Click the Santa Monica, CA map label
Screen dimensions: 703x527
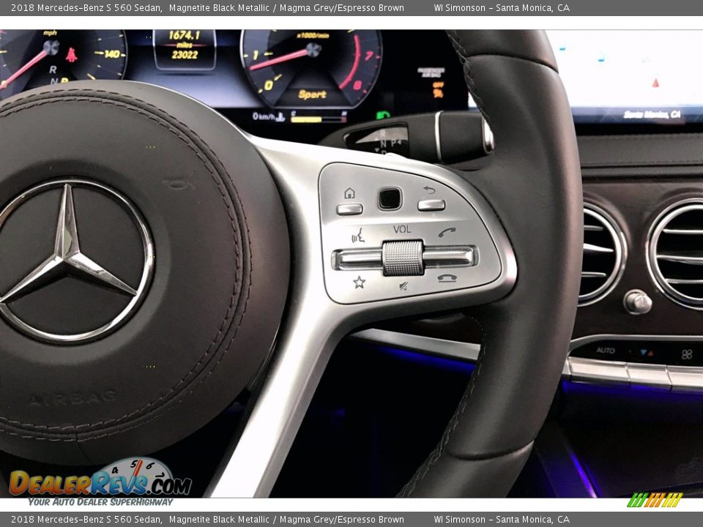coord(652,115)
